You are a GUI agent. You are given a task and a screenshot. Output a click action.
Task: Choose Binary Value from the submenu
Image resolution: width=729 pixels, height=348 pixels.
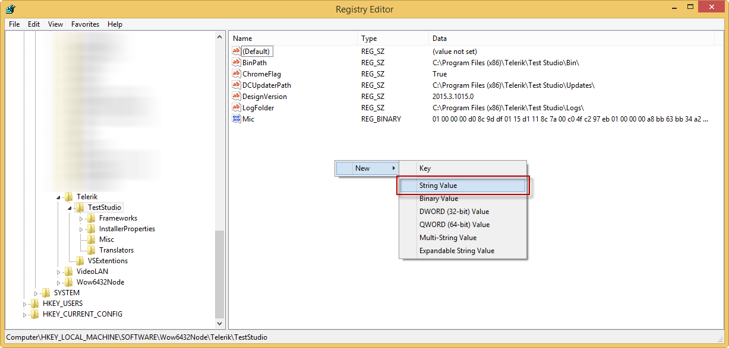(462, 199)
